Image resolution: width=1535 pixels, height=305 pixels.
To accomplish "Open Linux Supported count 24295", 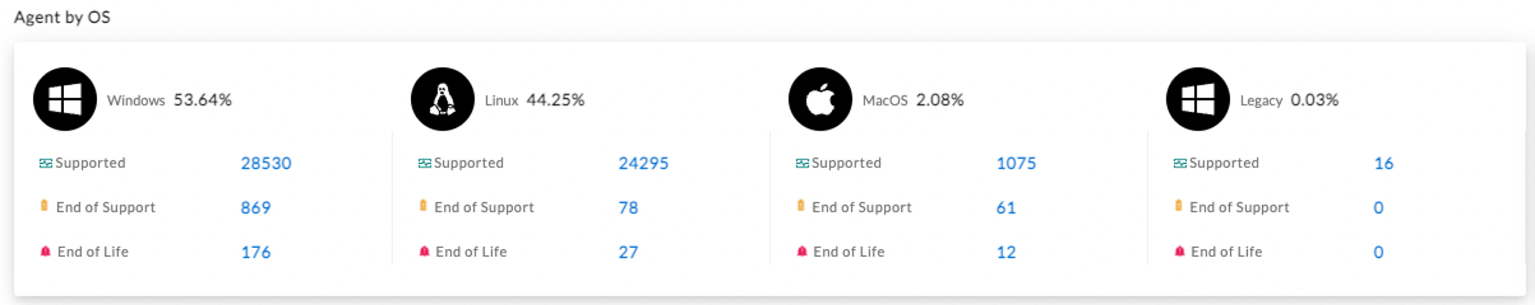I will pyautogui.click(x=643, y=163).
